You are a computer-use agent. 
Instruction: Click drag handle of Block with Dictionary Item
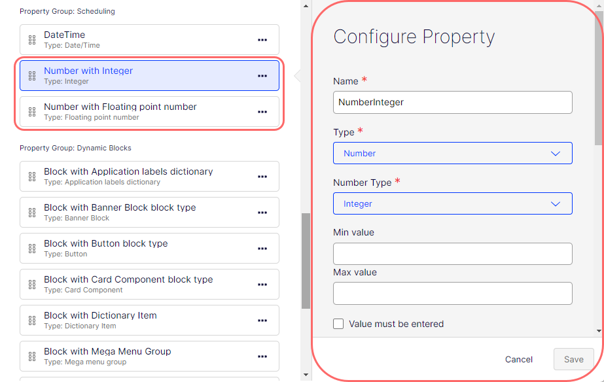pos(32,321)
